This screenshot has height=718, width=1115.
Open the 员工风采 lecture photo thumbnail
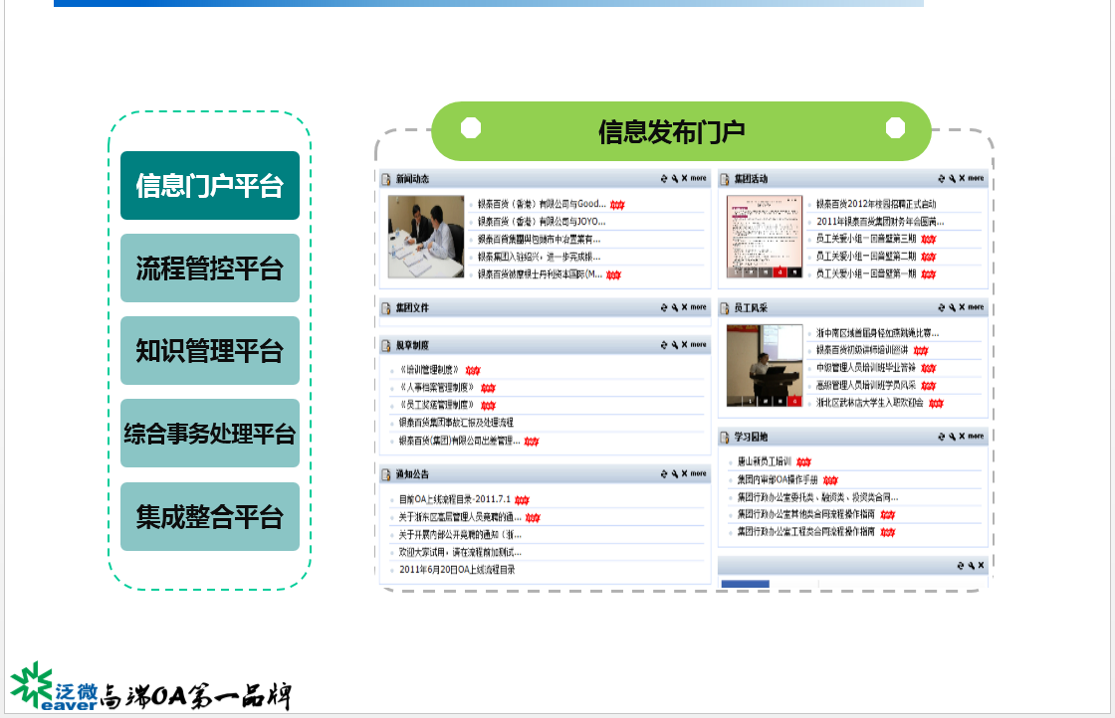pyautogui.click(x=765, y=366)
